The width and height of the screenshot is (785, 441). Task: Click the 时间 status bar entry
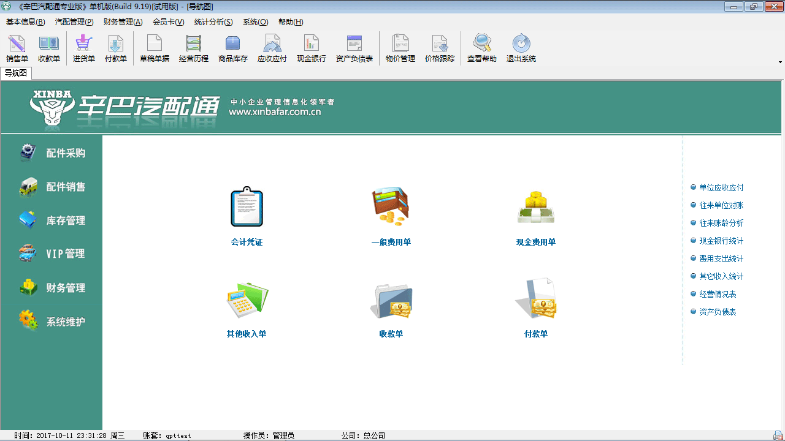click(x=69, y=435)
